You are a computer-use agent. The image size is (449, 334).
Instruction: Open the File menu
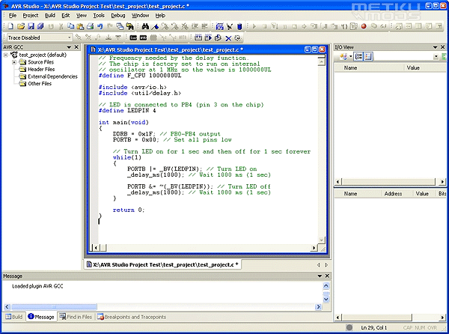[13, 16]
